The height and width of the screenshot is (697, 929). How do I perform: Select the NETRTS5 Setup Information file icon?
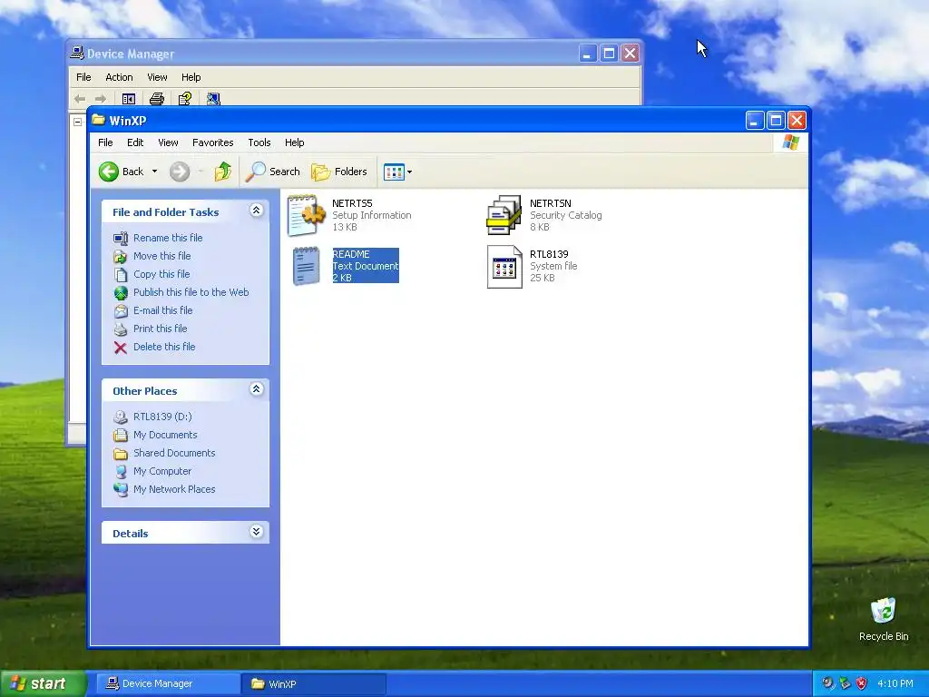(x=307, y=216)
